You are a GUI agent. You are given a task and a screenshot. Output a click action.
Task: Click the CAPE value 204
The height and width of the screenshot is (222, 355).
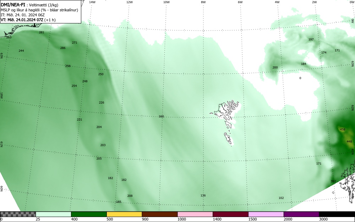[x=99, y=127]
